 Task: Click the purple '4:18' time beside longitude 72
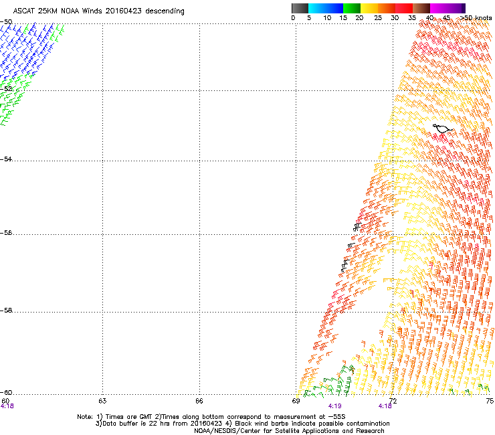pyautogui.click(x=385, y=406)
